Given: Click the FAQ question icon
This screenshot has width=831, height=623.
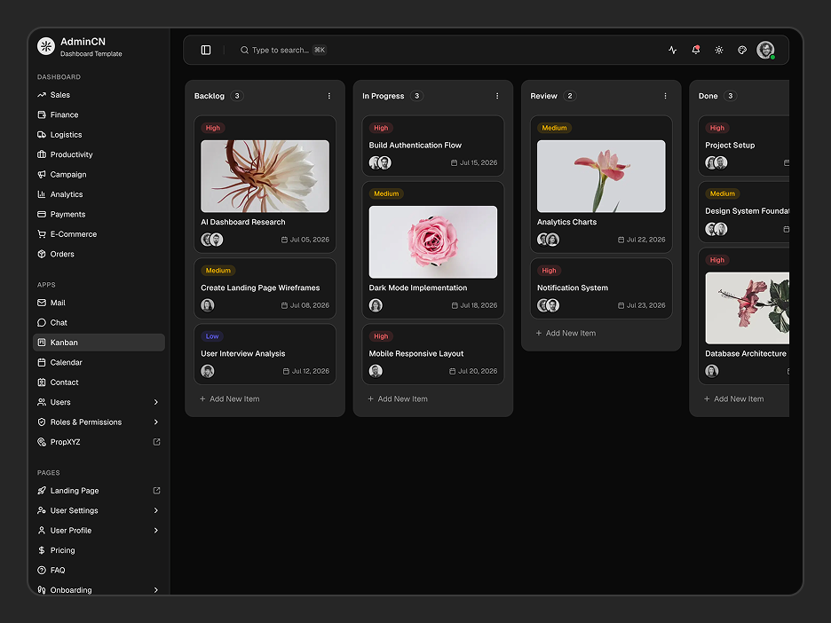Looking at the screenshot, I should [x=42, y=570].
